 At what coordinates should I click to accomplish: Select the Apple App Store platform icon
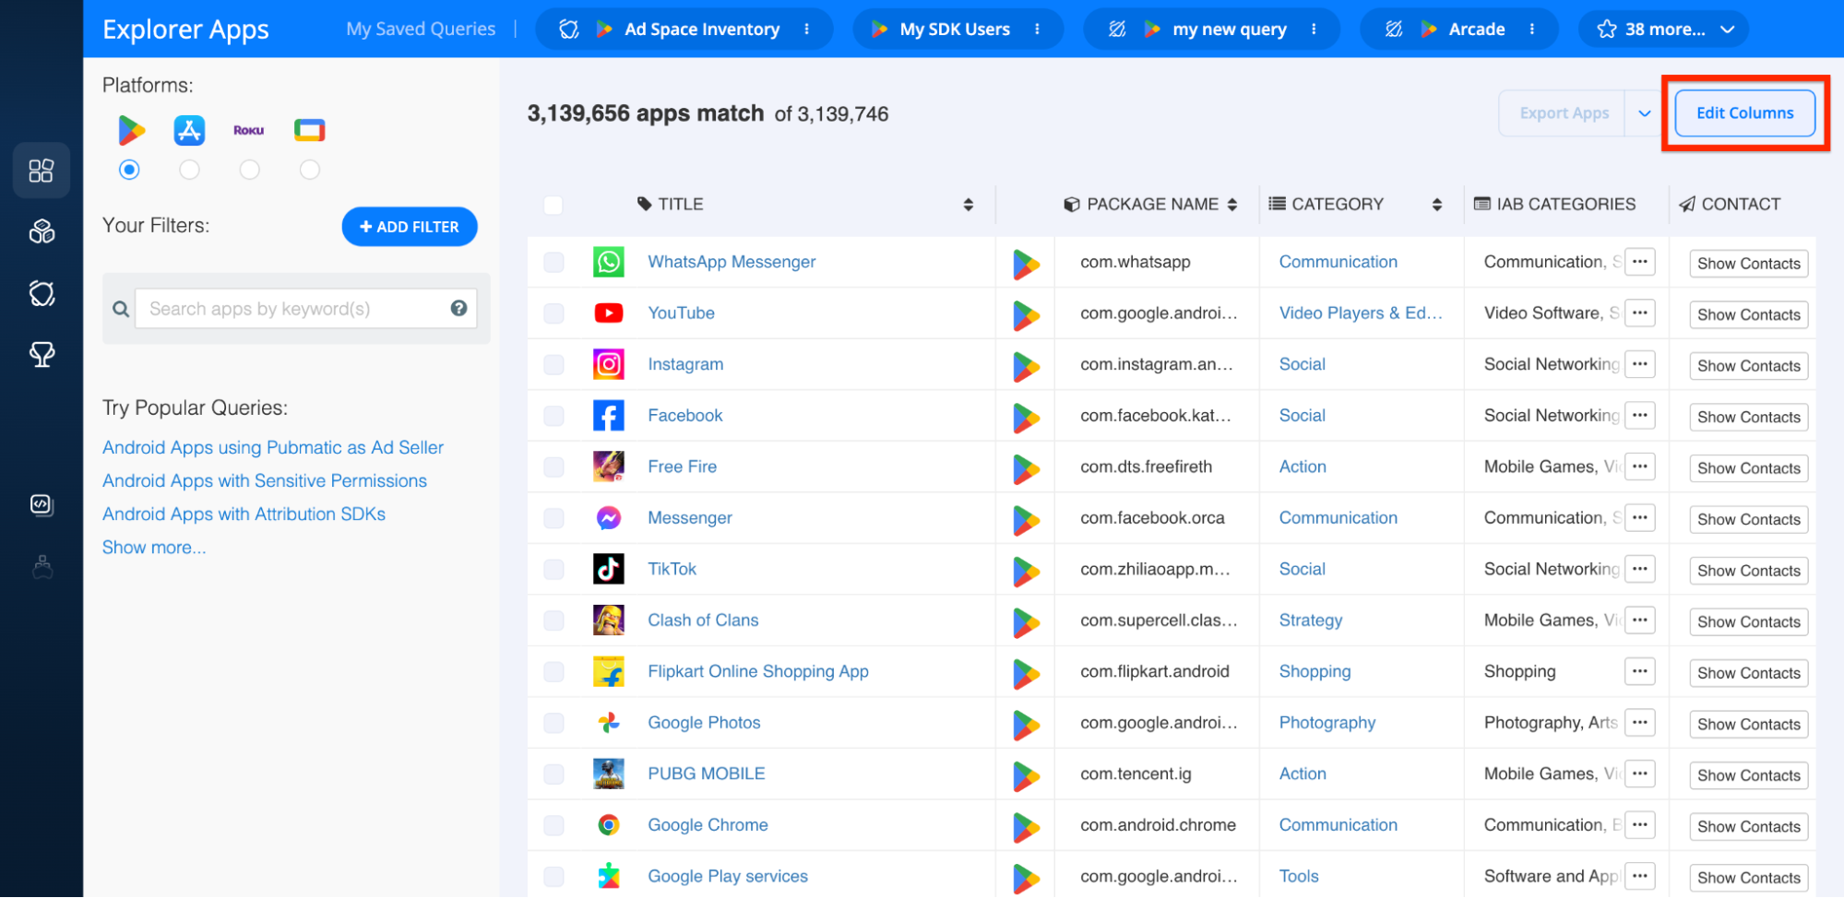(x=189, y=131)
